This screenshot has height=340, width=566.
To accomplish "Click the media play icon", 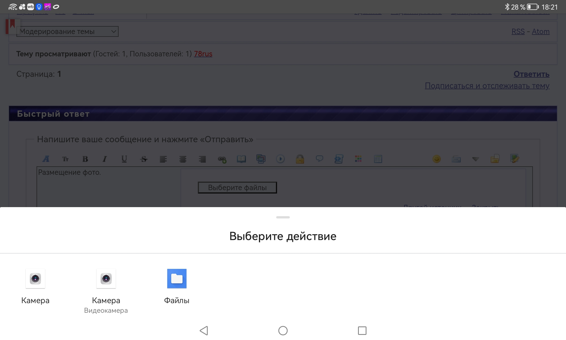I will pos(280,159).
